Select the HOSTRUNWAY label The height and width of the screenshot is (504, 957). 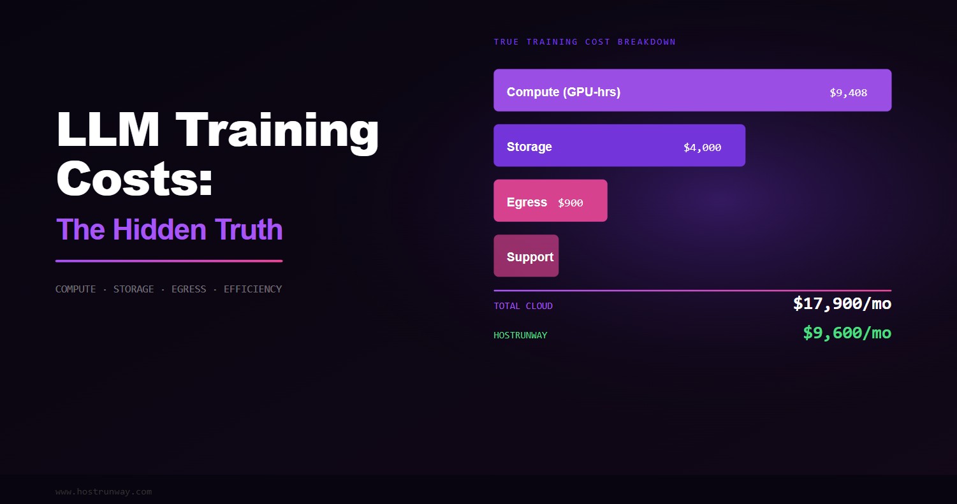520,335
